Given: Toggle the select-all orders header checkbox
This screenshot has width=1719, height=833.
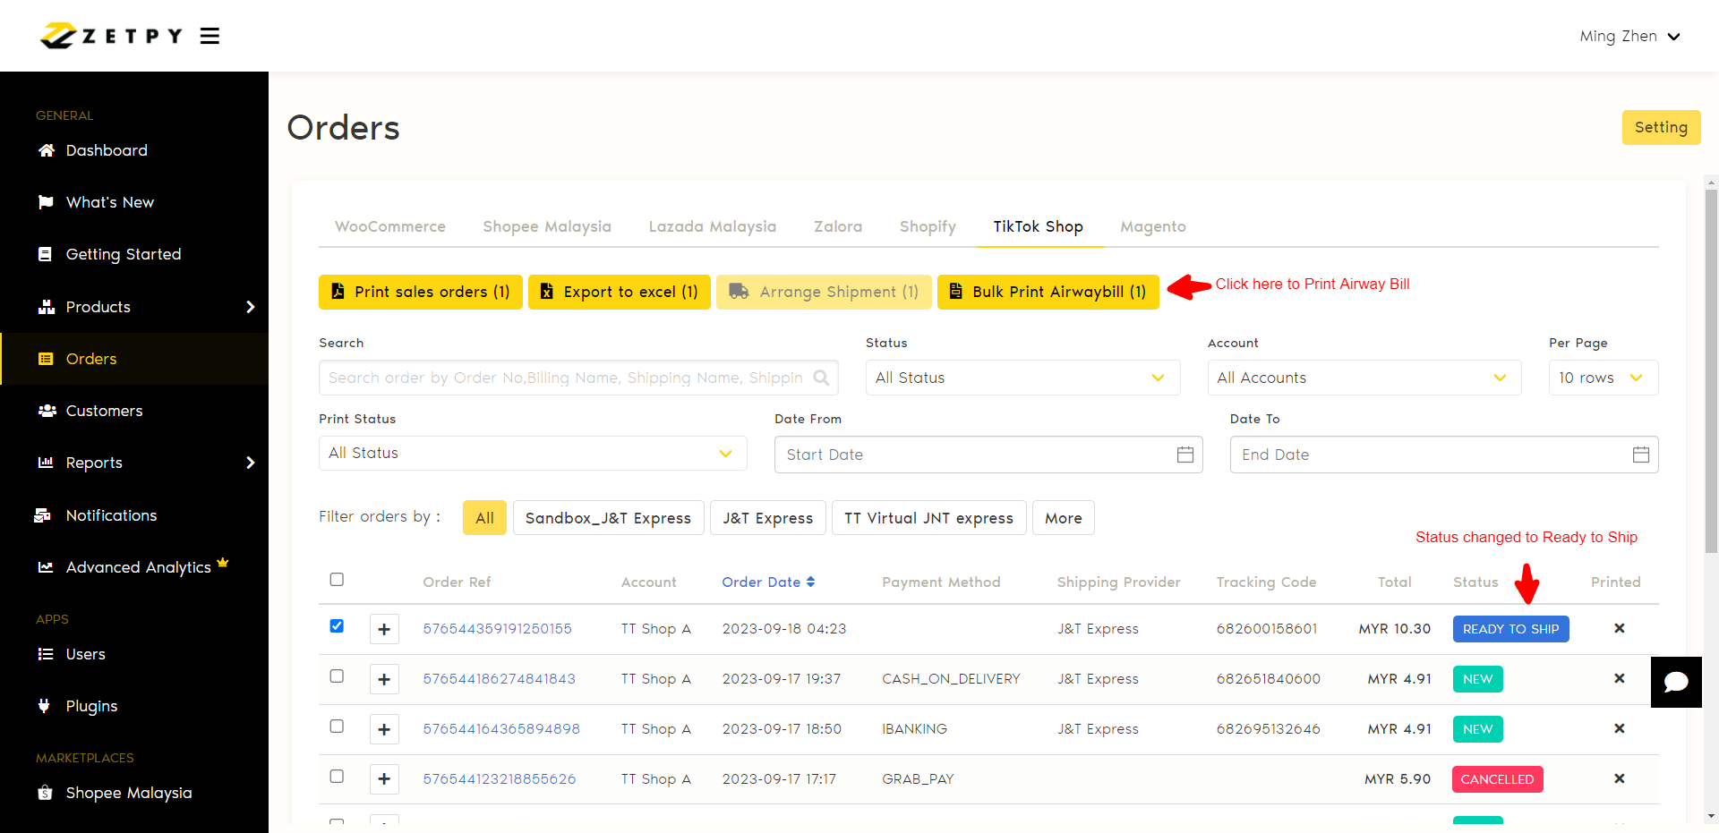Looking at the screenshot, I should [x=337, y=580].
